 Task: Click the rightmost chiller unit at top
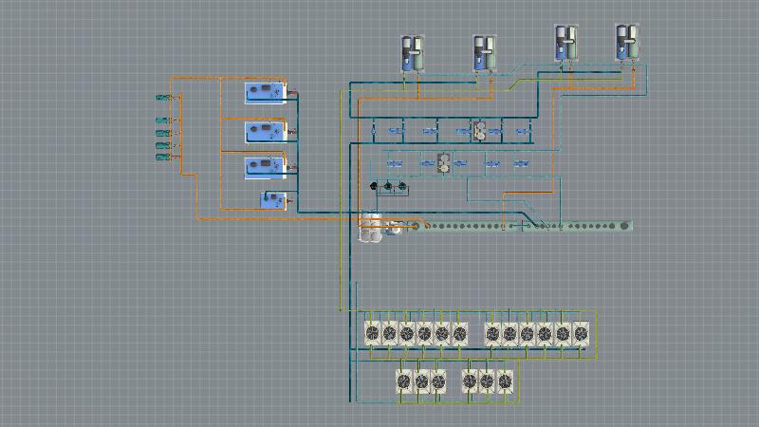627,43
